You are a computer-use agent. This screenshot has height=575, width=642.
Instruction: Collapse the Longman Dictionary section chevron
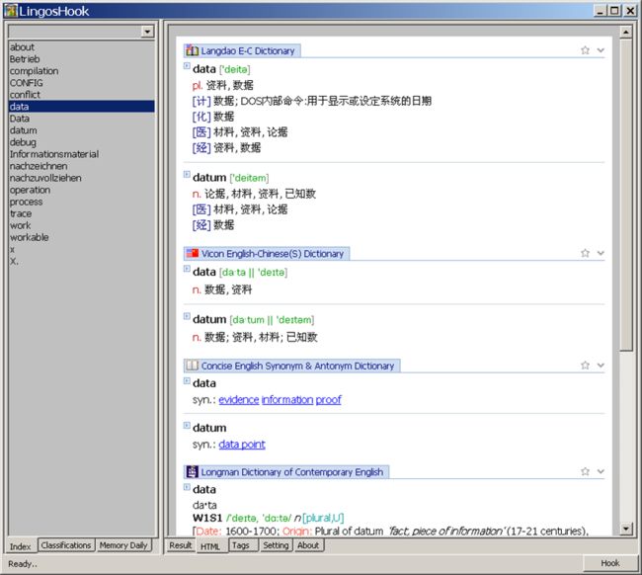pyautogui.click(x=601, y=472)
